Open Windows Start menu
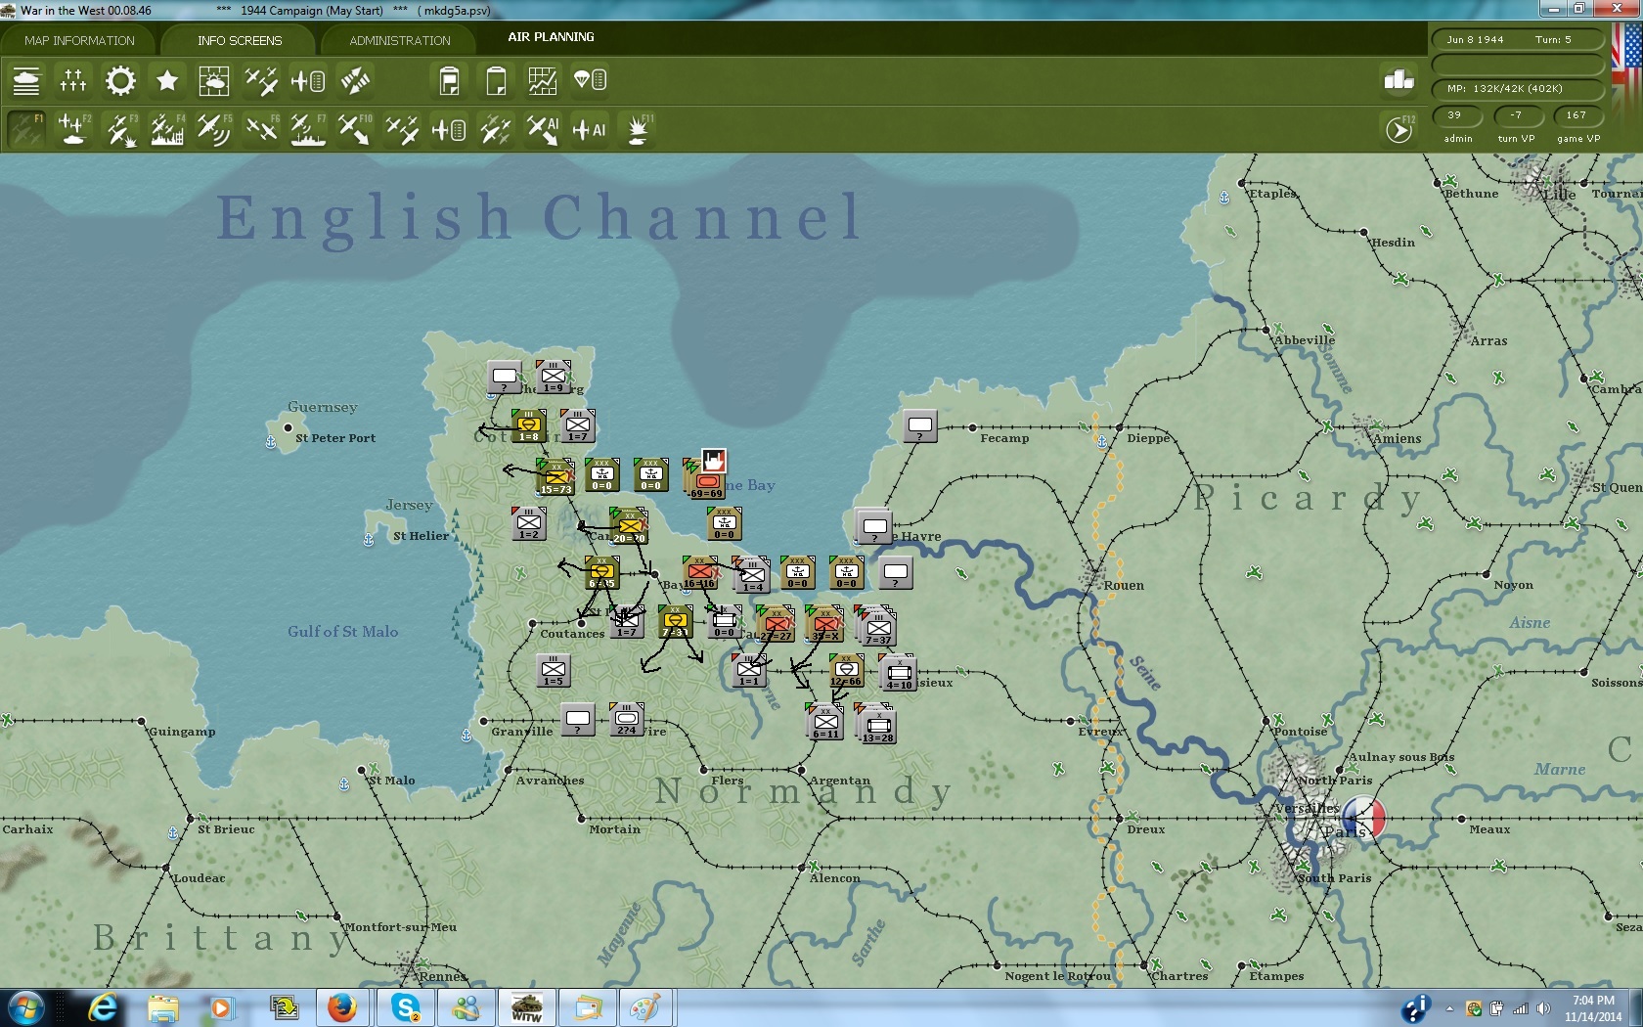Image resolution: width=1643 pixels, height=1027 pixels. point(26,1007)
